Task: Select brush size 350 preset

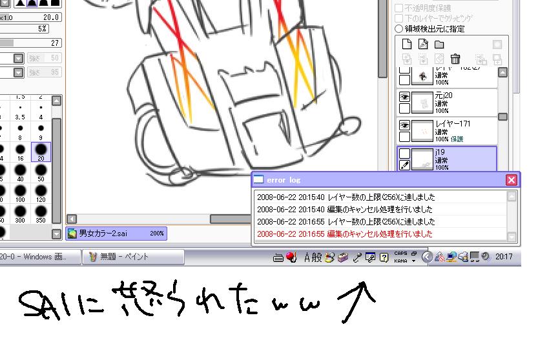Action: coord(41,214)
